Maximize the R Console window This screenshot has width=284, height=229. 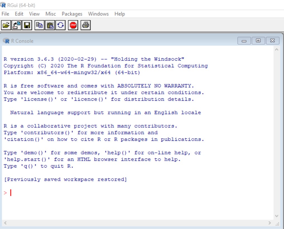(258, 41)
